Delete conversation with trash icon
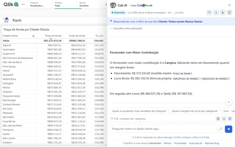Screen dimensions: 235x147 click(x=230, y=119)
